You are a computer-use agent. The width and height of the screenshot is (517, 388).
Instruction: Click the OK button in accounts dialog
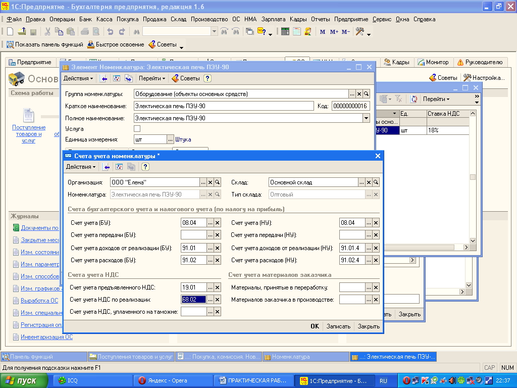coord(315,326)
